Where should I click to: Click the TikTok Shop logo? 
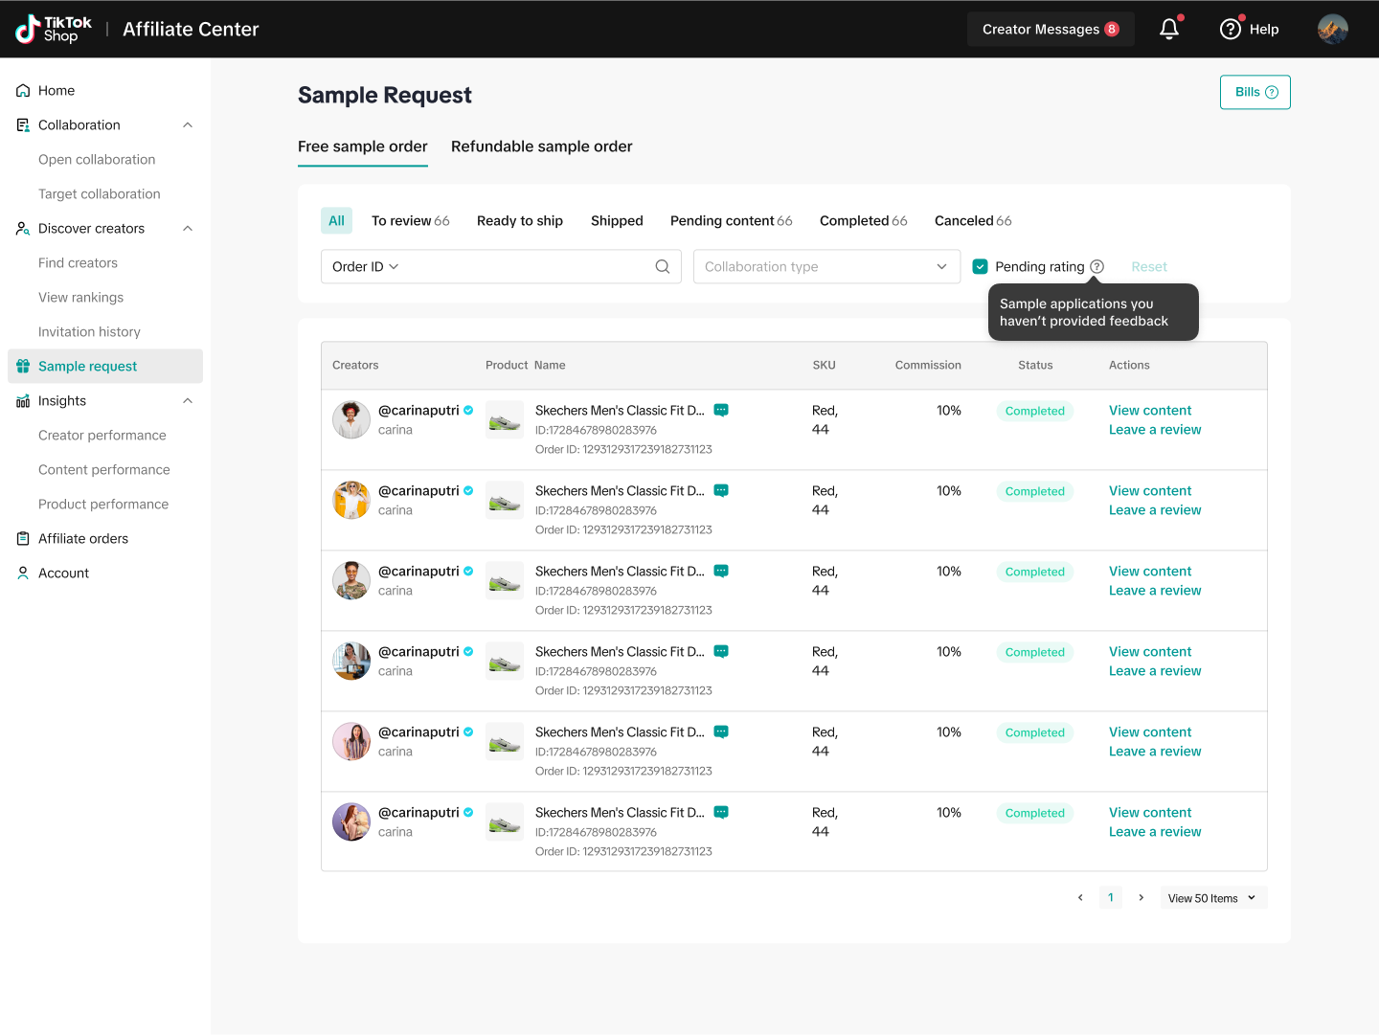coord(54,30)
